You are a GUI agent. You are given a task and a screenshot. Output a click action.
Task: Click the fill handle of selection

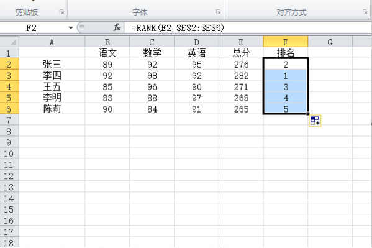click(x=308, y=114)
